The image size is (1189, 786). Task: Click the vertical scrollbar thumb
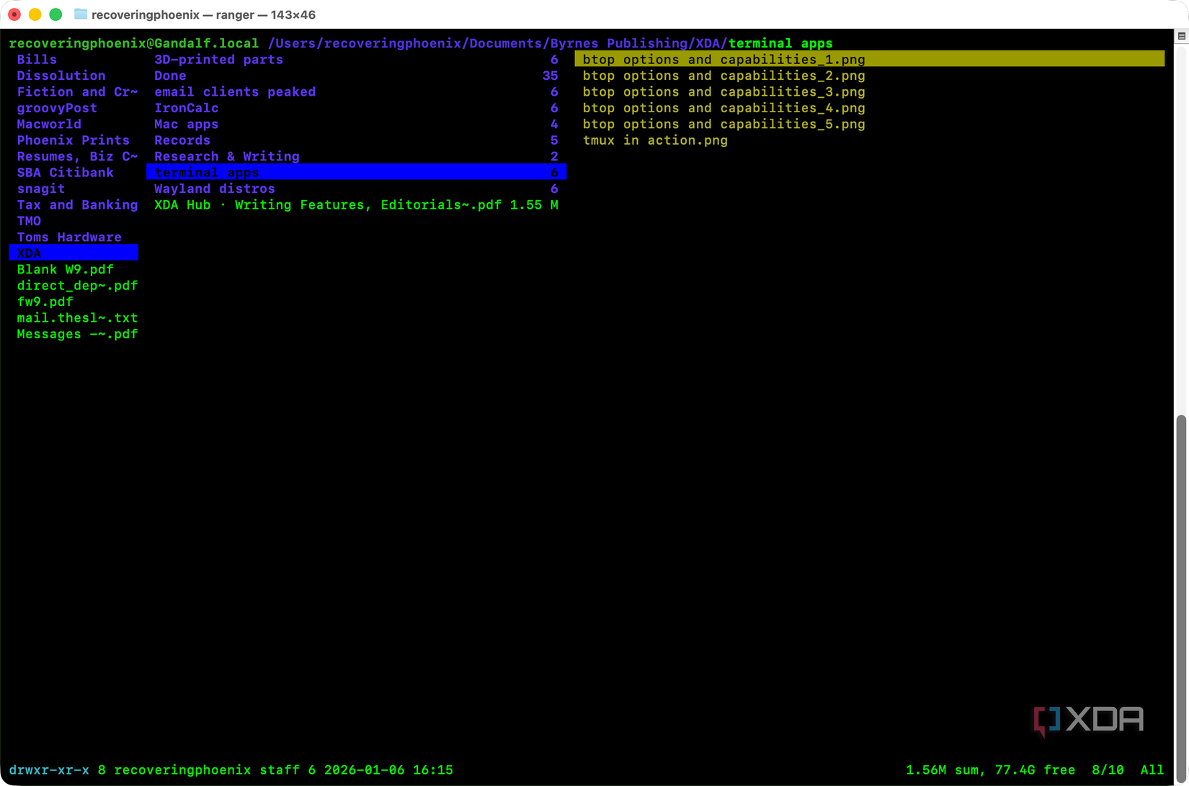(1181, 600)
